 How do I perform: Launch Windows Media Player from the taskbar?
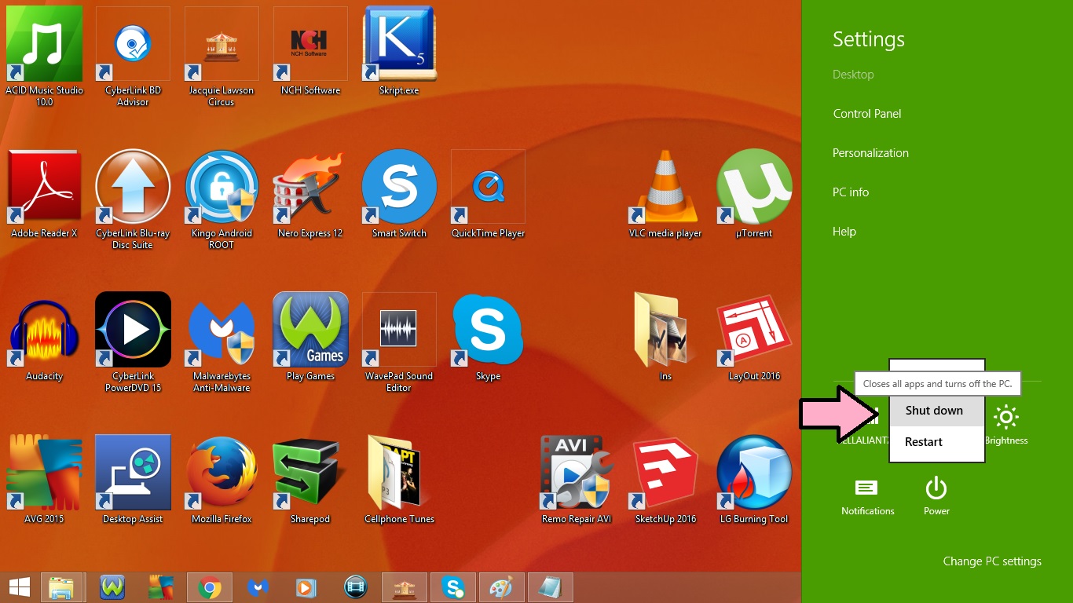click(x=307, y=587)
